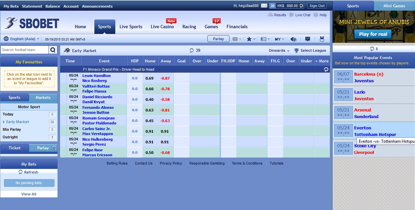The height and width of the screenshot is (210, 415).
Task: Open the Lazio vs Juventus popular event
Action: (x=373, y=95)
